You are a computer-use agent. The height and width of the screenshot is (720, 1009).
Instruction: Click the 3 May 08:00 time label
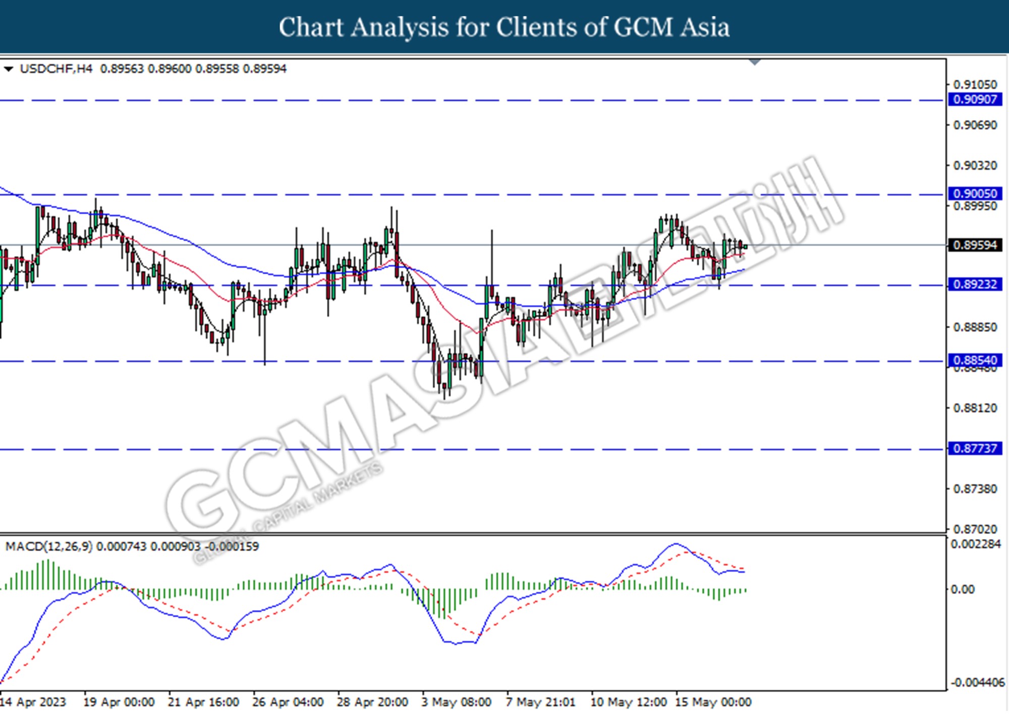pyautogui.click(x=457, y=702)
